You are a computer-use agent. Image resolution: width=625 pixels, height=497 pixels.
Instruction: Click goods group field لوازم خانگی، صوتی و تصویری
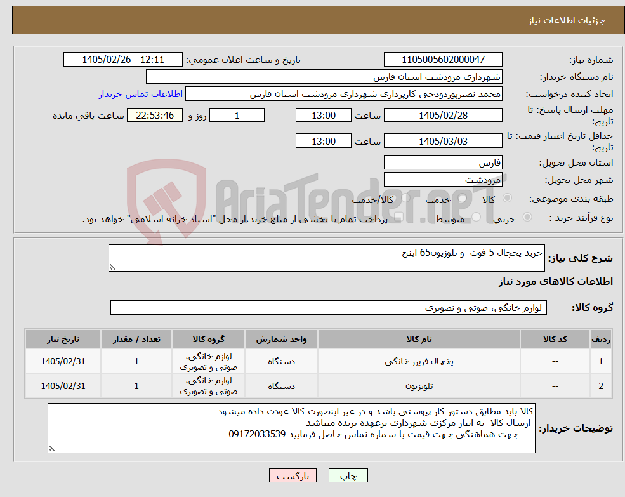tap(329, 308)
